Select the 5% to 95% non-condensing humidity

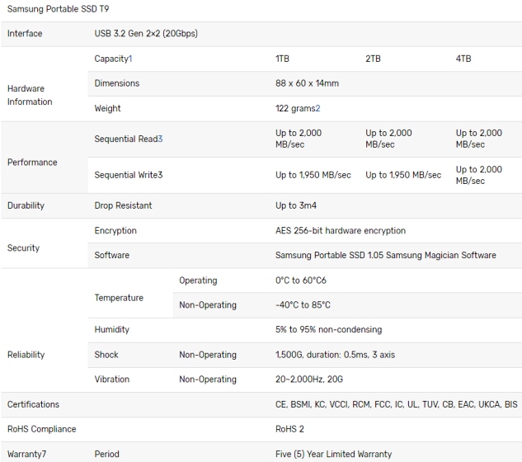(328, 330)
